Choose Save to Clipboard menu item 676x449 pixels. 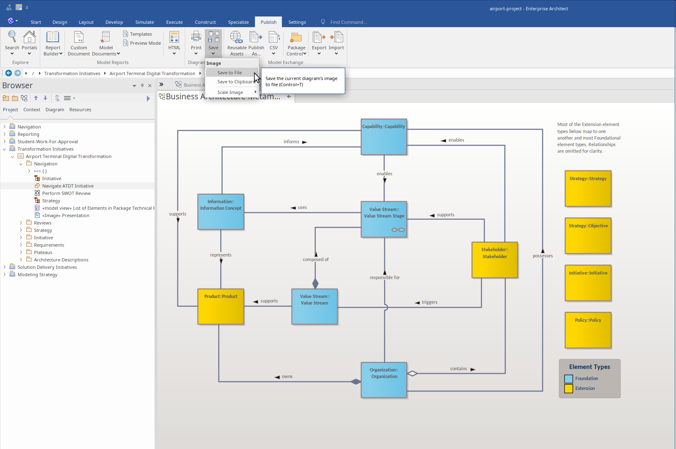click(x=232, y=82)
